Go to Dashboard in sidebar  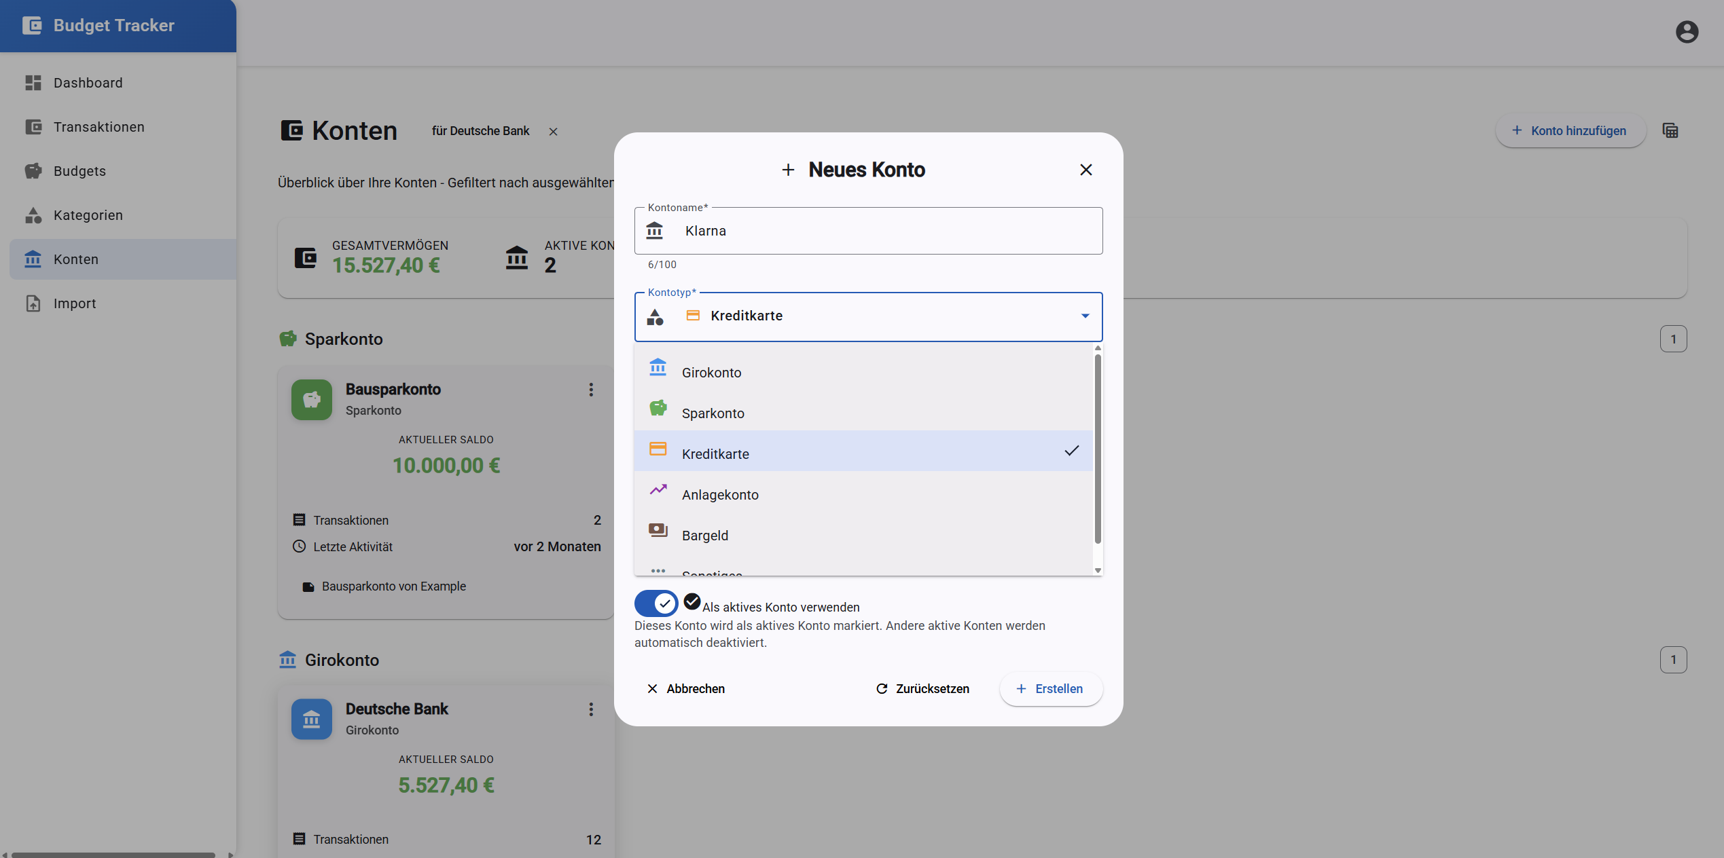click(123, 83)
